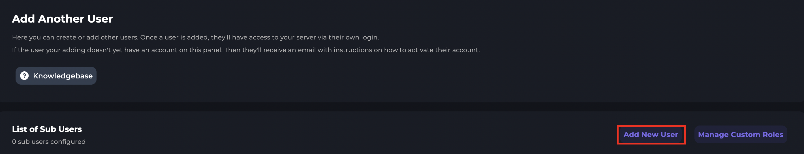The width and height of the screenshot is (804, 154).
Task: Click the "Add Another User" heading
Action: (62, 19)
